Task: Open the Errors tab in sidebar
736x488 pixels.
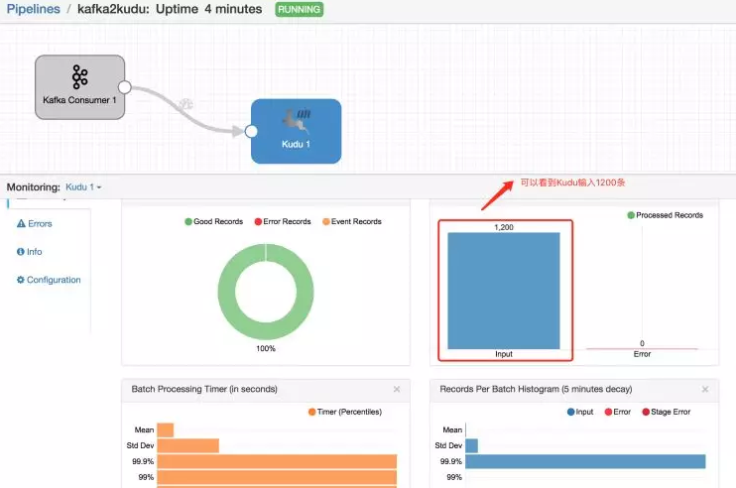Action: tap(35, 224)
